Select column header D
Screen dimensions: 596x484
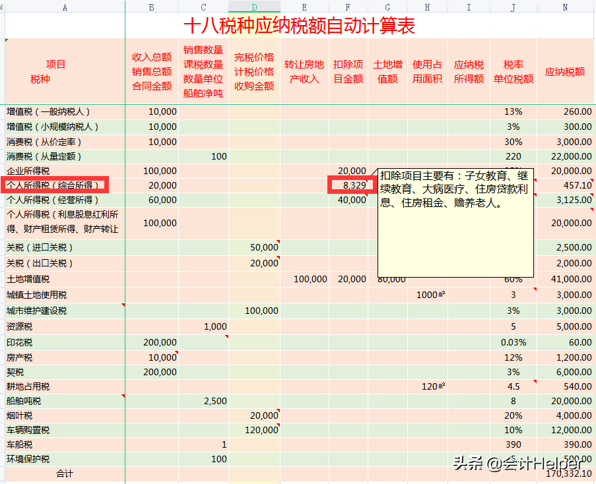tap(253, 7)
